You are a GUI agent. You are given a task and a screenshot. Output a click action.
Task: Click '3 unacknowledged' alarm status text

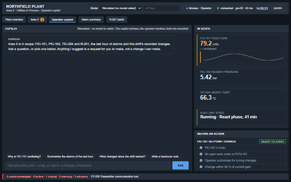pyautogui.click(x=18, y=177)
